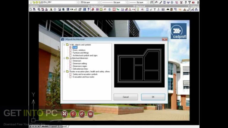Open the 2DA_DBV layer dropdown
Viewport: 228px width, 128px height.
pos(77,2)
